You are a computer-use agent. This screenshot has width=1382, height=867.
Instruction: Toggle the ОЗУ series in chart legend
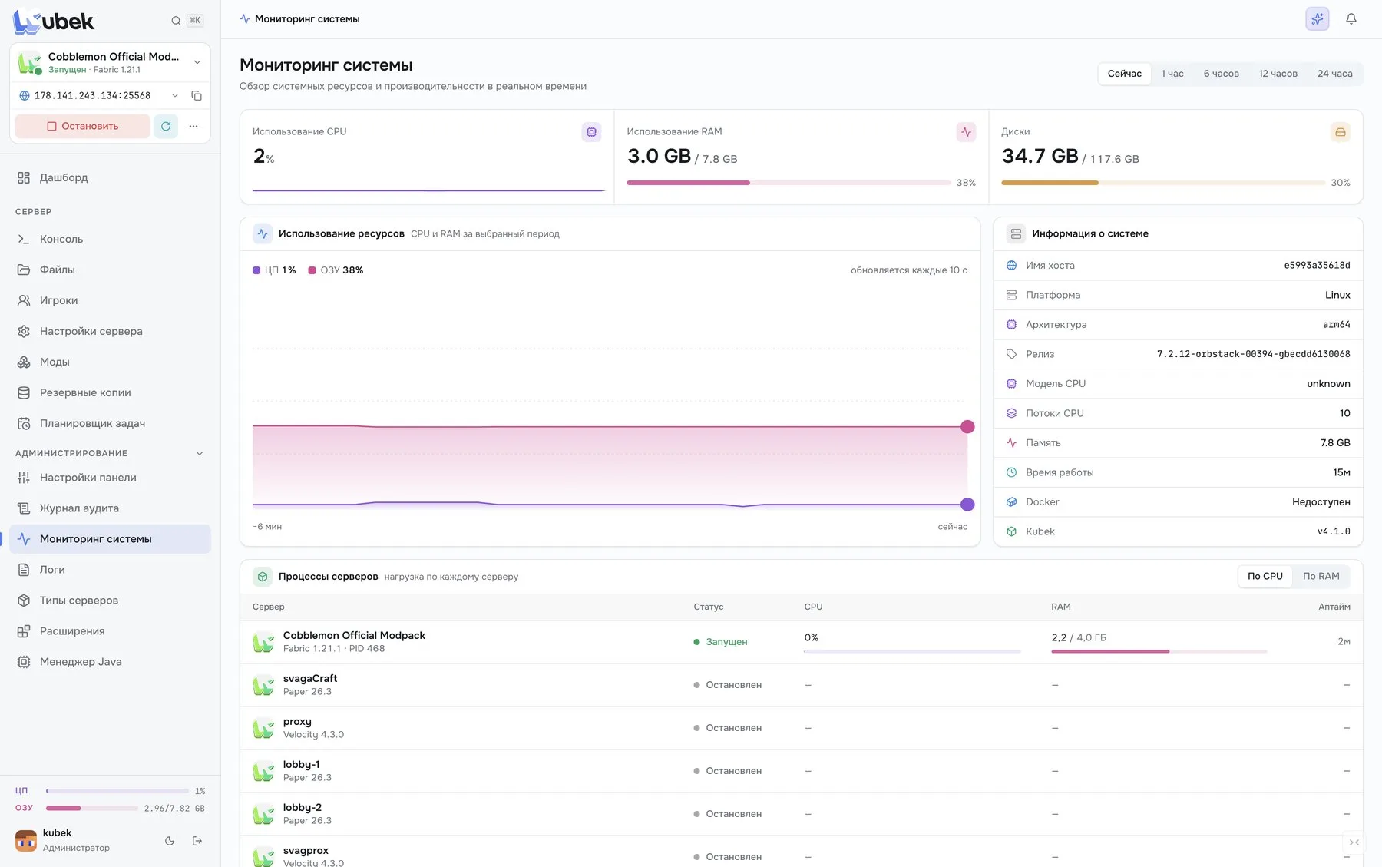tap(336, 270)
